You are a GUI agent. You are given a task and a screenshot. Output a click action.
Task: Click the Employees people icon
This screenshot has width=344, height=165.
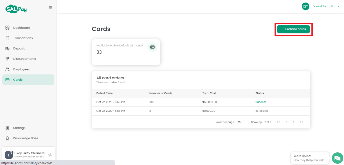coord(8,69)
